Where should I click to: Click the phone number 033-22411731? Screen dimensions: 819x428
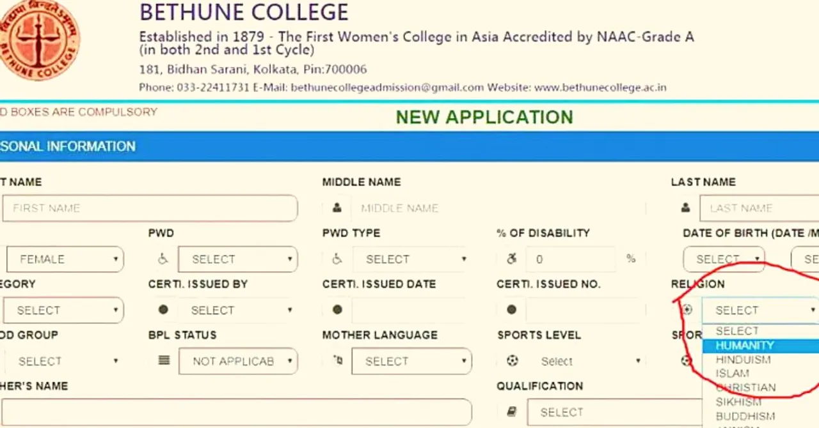[213, 88]
